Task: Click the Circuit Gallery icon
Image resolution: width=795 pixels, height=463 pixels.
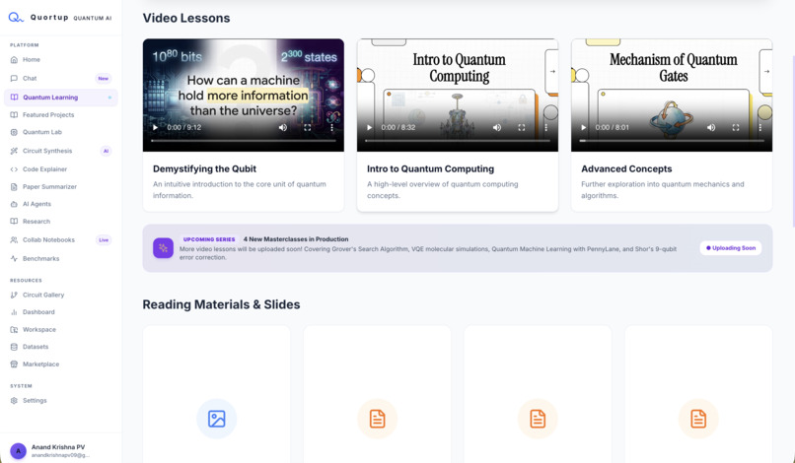Action: (14, 295)
